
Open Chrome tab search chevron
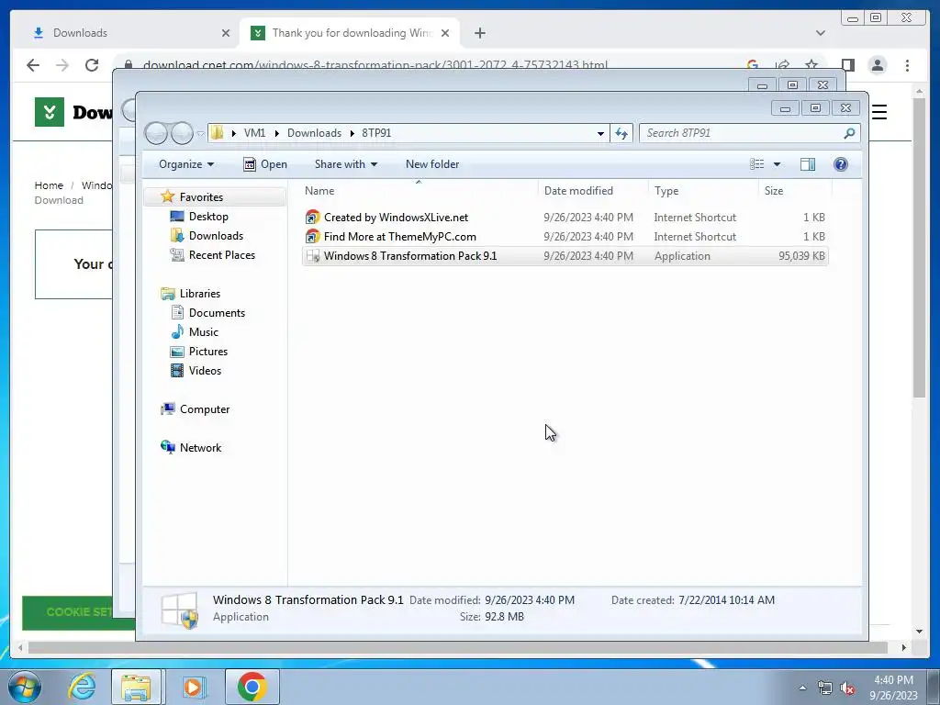(x=820, y=33)
